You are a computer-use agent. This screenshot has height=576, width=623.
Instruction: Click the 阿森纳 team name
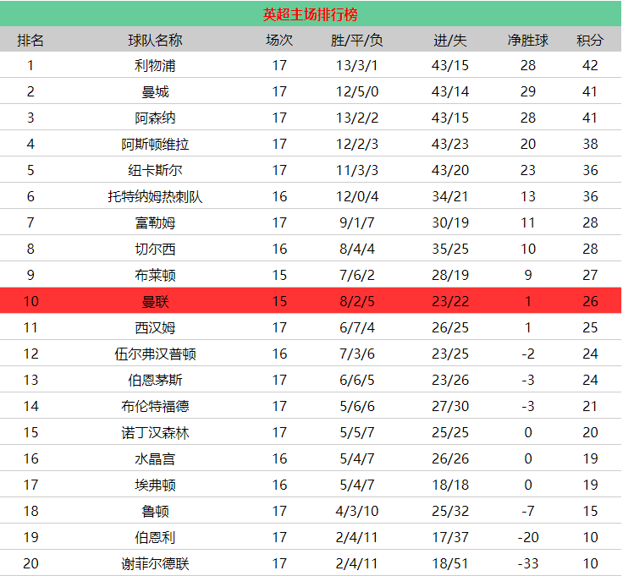(x=155, y=118)
